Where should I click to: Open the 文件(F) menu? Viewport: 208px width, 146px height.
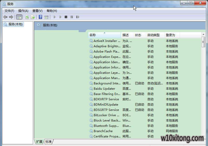[x=9, y=11]
